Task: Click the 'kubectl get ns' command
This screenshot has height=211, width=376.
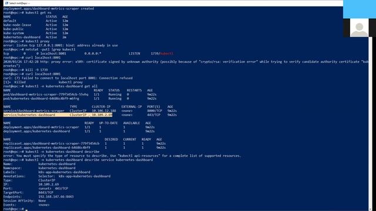Action: pos(38,13)
